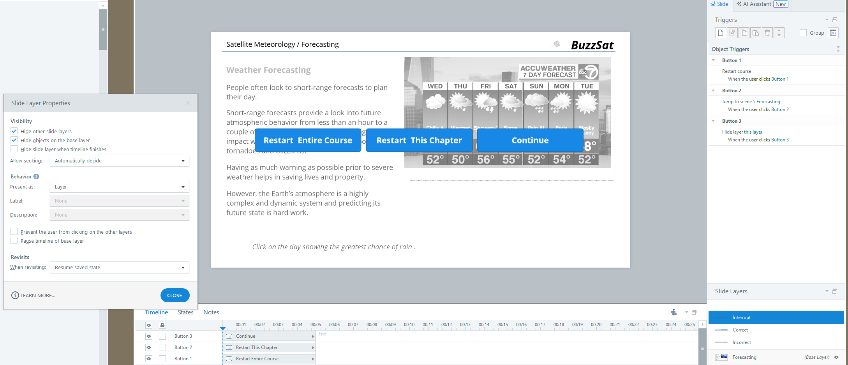
Task: Undock the Triggers panel
Action: [x=835, y=19]
